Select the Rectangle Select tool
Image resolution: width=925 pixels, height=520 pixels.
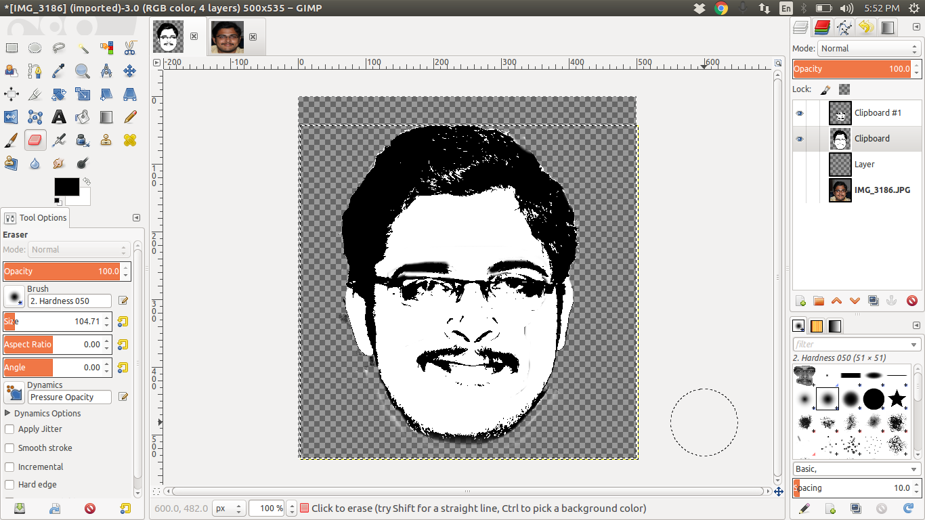tap(11, 47)
